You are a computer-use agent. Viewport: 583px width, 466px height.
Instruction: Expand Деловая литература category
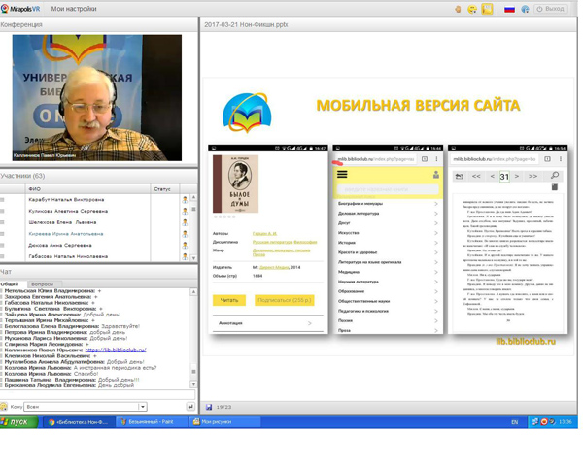click(388, 214)
